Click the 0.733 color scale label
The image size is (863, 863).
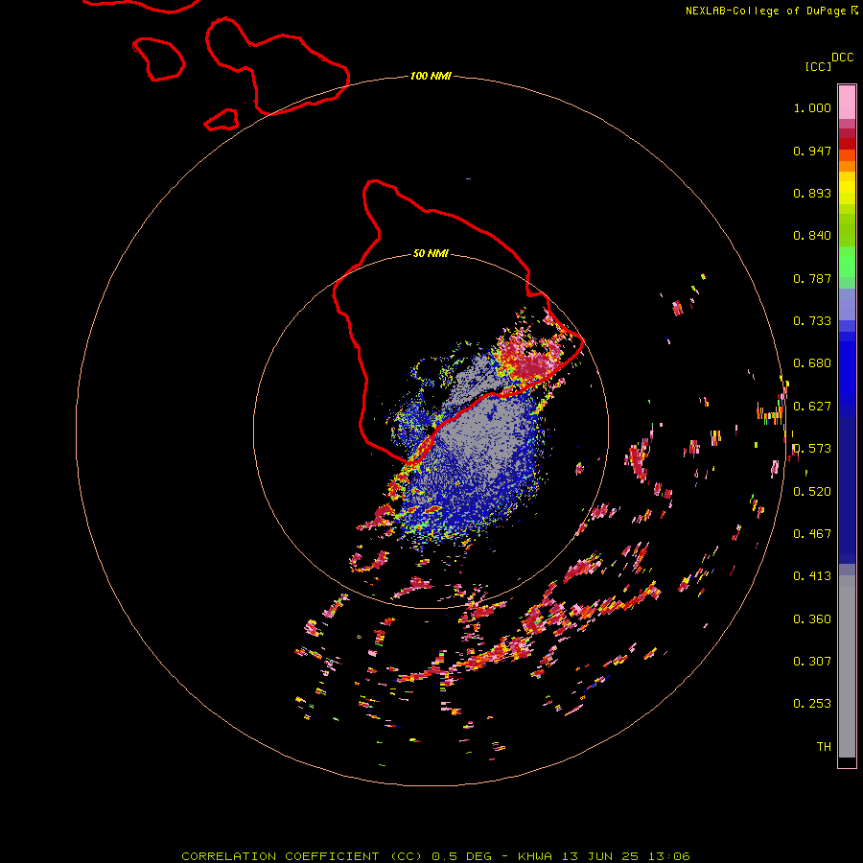tap(812, 321)
